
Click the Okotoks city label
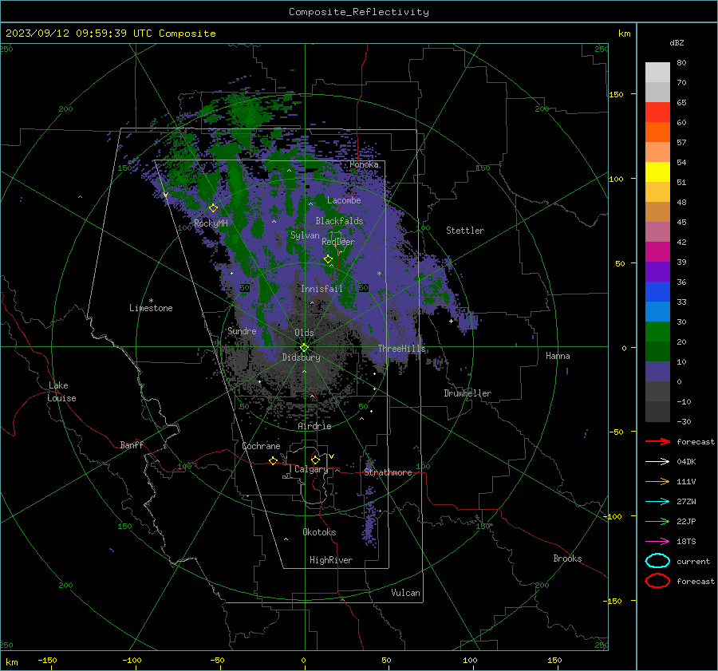click(319, 532)
